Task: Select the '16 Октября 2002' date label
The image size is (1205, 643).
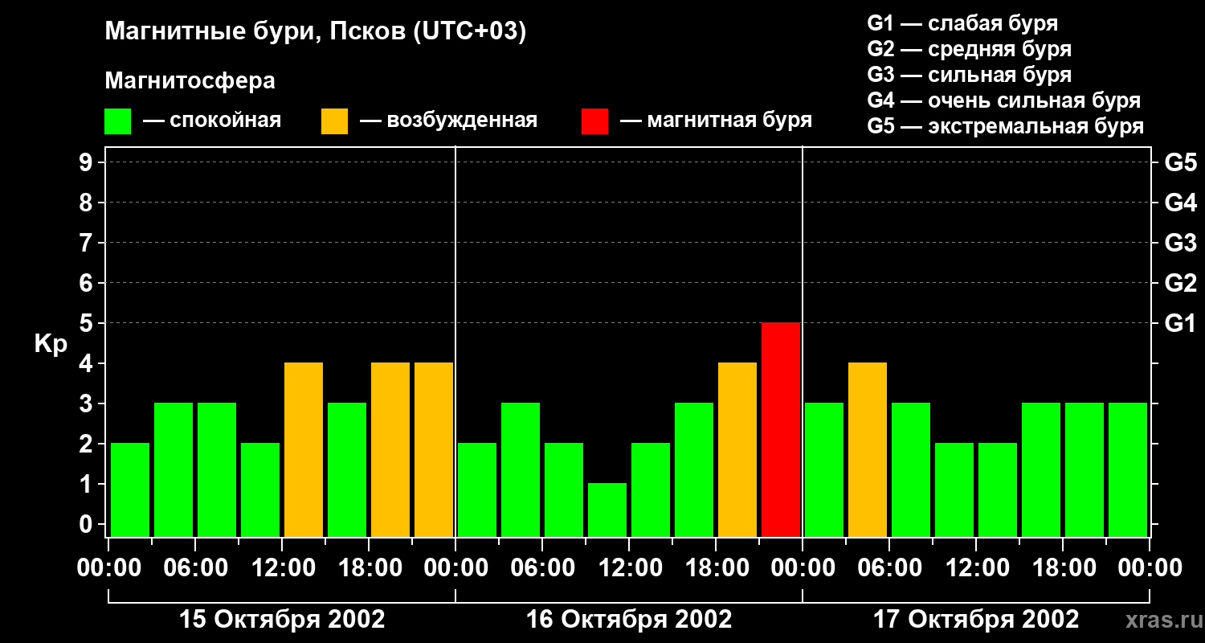Action: (x=628, y=620)
